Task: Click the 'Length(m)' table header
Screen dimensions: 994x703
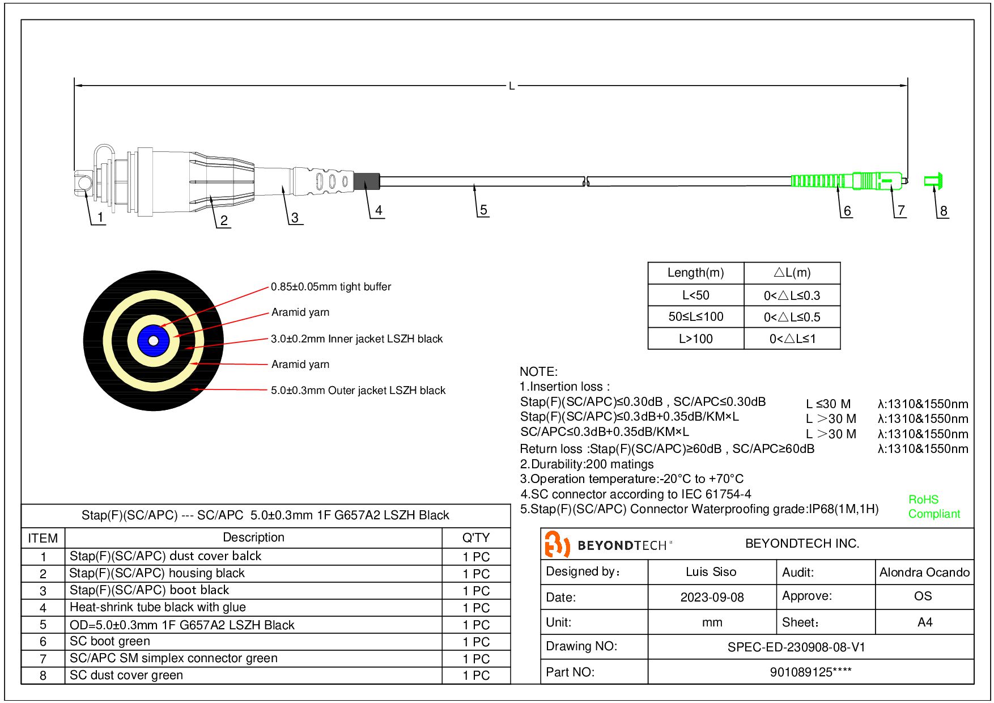Action: [696, 273]
